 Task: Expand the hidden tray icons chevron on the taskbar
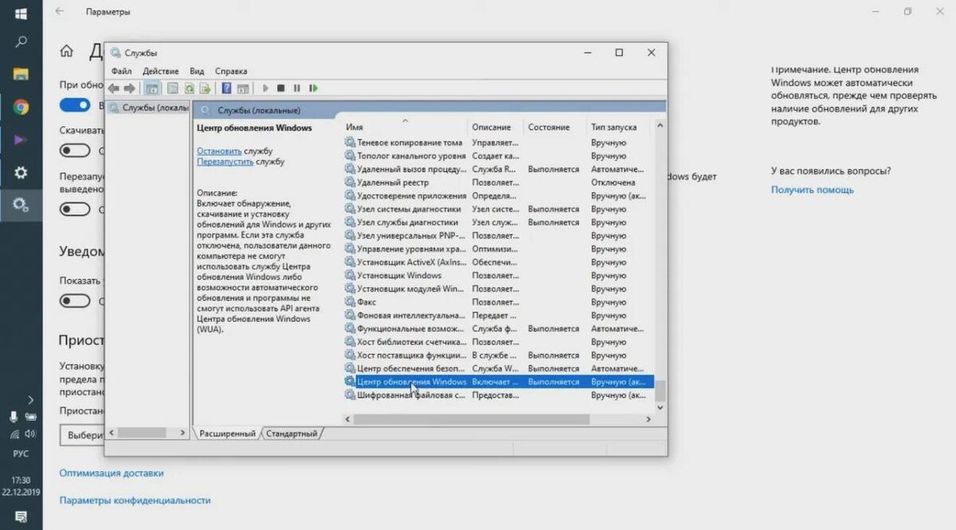point(30,399)
